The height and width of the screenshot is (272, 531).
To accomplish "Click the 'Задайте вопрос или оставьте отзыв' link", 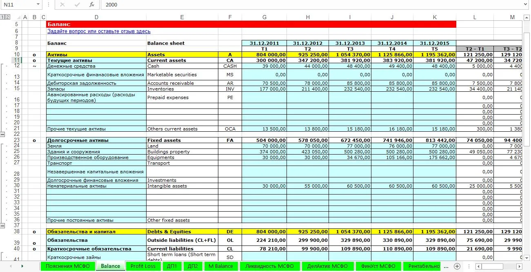I will (99, 31).
